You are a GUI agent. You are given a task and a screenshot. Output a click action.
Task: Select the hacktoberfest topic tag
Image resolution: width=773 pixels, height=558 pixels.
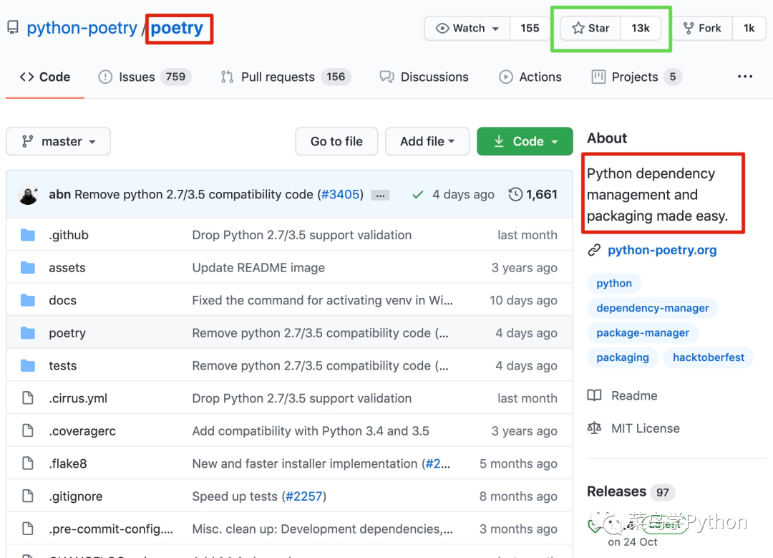(x=709, y=357)
